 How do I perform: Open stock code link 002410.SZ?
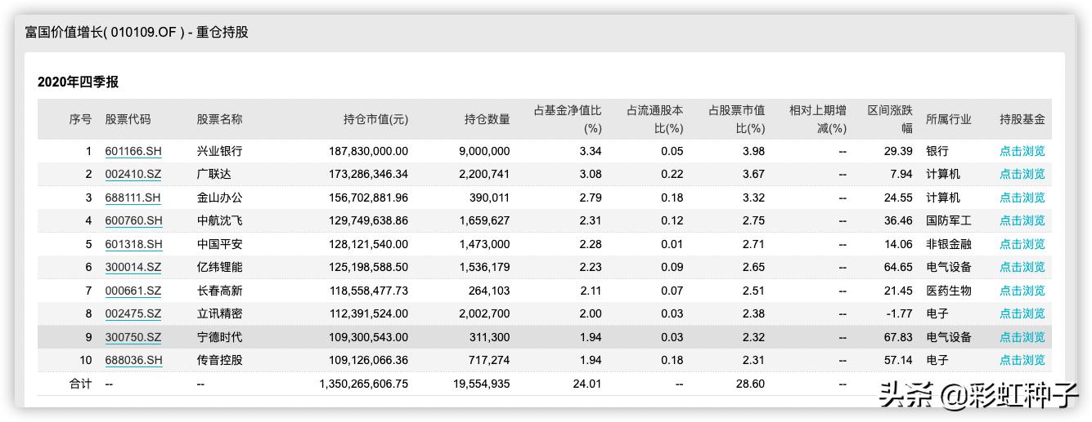click(133, 174)
